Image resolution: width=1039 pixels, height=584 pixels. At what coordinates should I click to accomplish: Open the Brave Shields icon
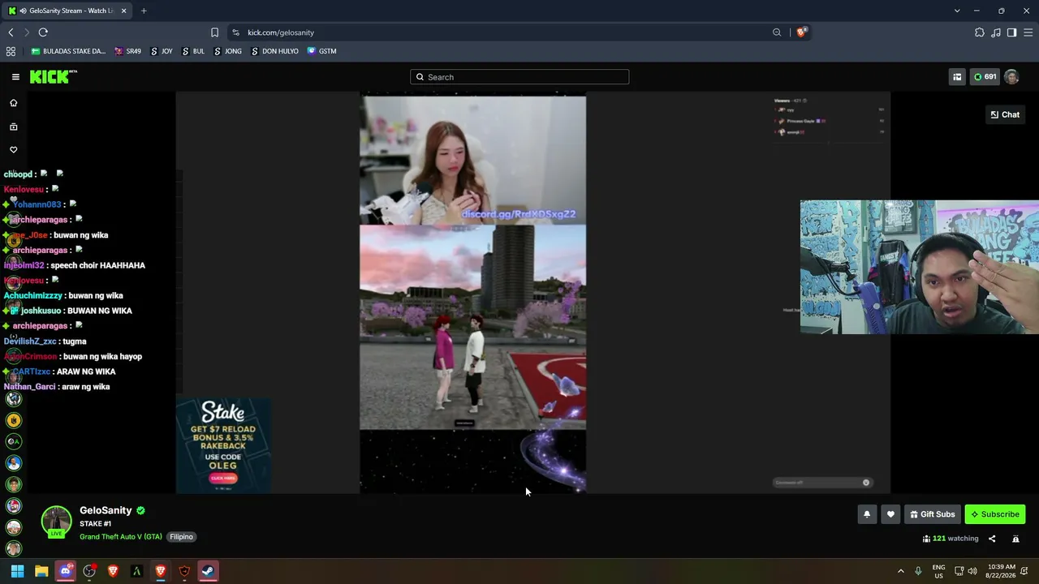[x=801, y=32]
